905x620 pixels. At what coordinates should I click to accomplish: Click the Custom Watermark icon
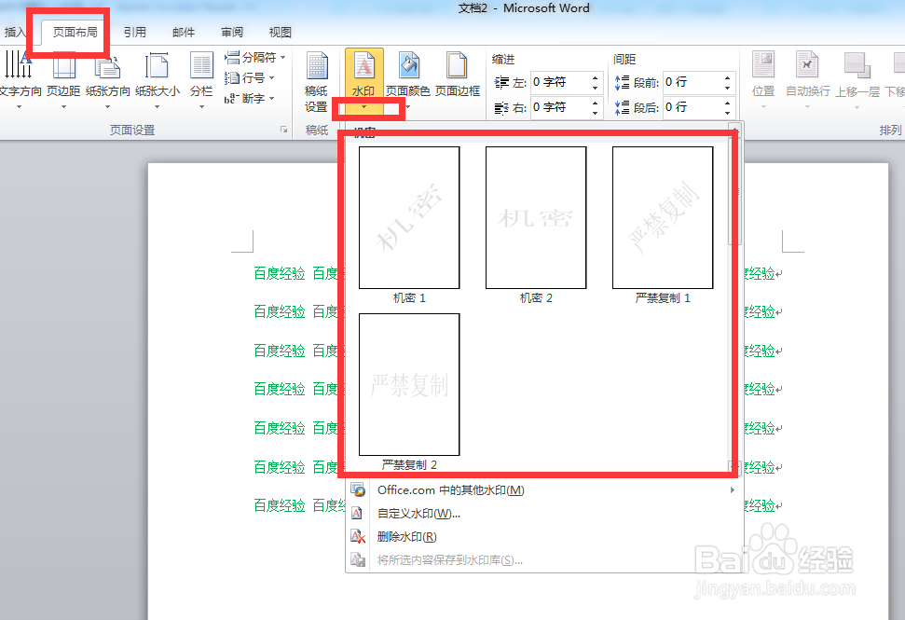357,513
